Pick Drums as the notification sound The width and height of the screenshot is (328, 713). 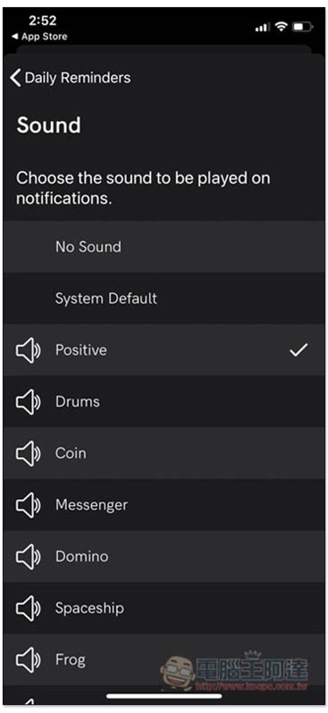click(x=164, y=402)
